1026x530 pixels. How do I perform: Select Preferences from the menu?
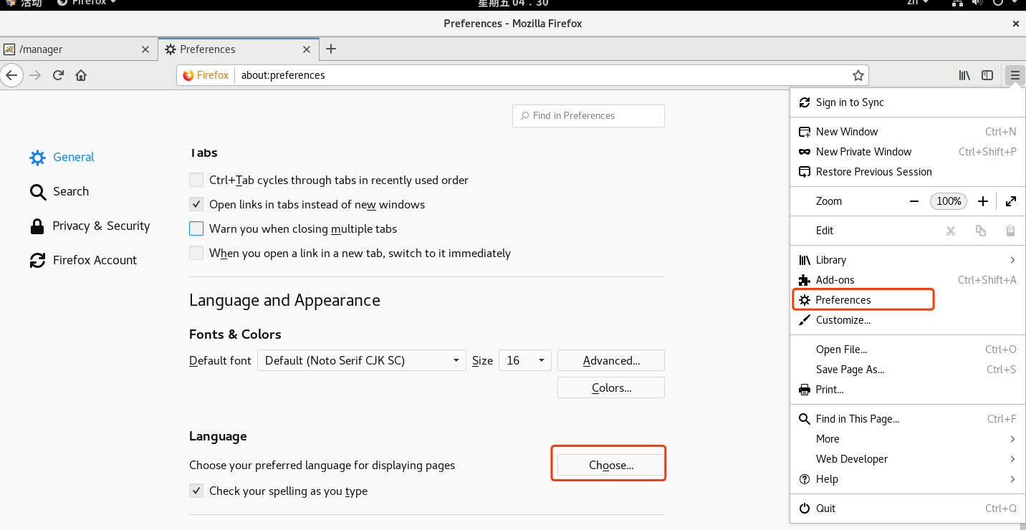pyautogui.click(x=843, y=300)
